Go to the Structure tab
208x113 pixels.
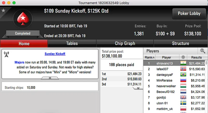180,43
